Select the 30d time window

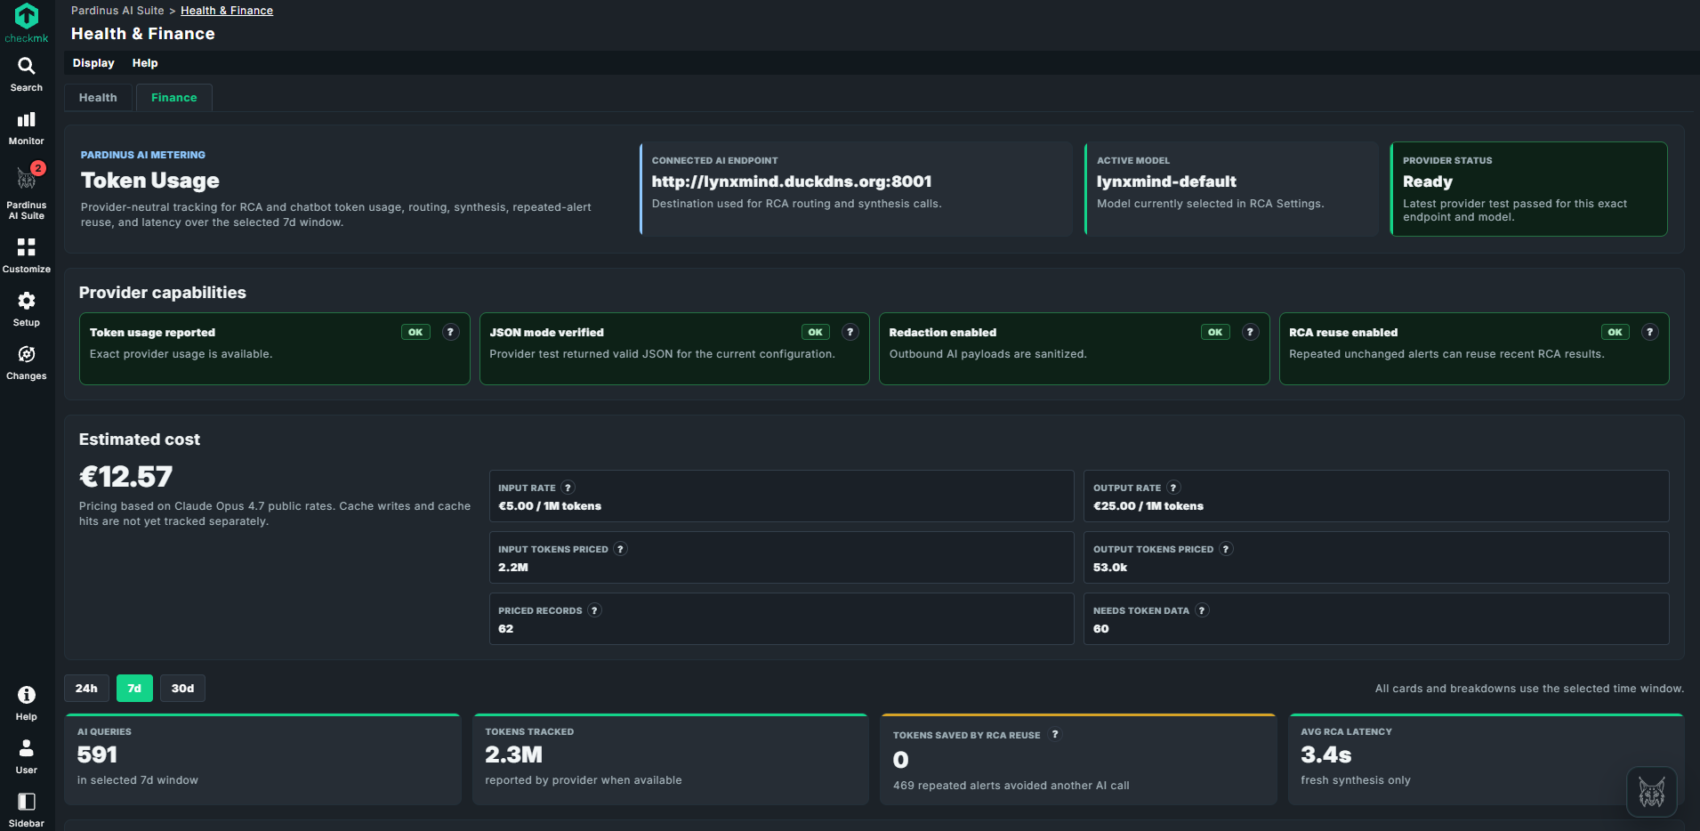coord(182,689)
